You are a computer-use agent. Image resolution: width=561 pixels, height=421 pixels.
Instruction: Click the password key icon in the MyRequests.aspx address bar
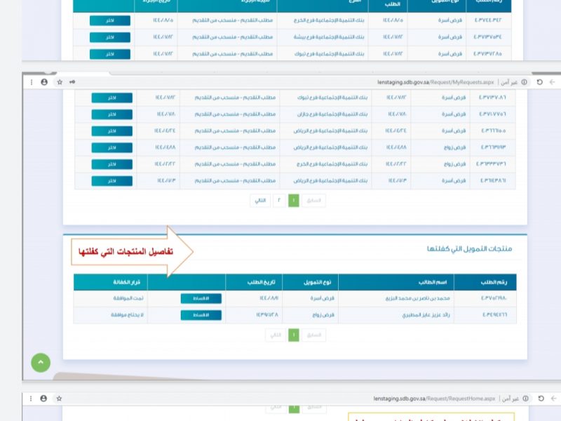click(72, 82)
